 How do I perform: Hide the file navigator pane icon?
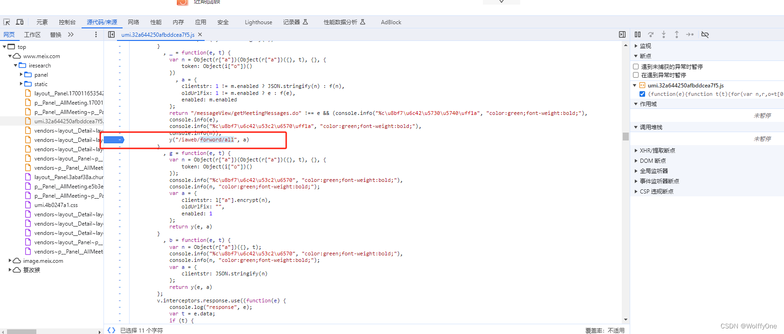111,34
